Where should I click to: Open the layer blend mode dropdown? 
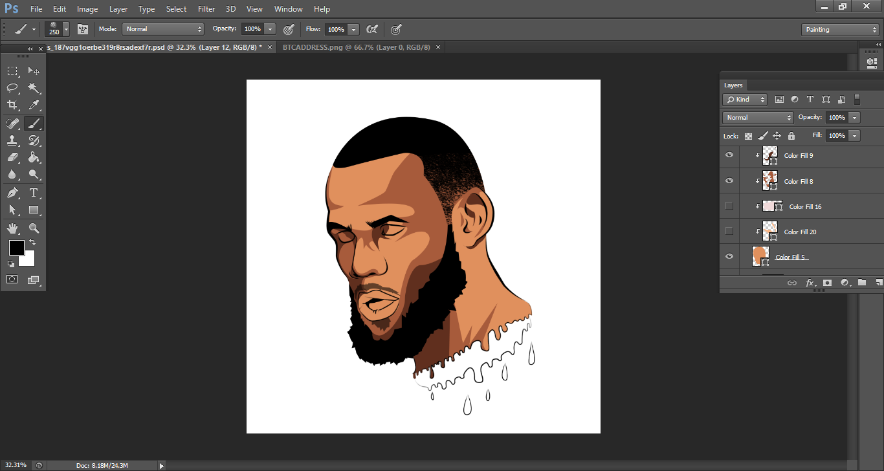pos(758,118)
